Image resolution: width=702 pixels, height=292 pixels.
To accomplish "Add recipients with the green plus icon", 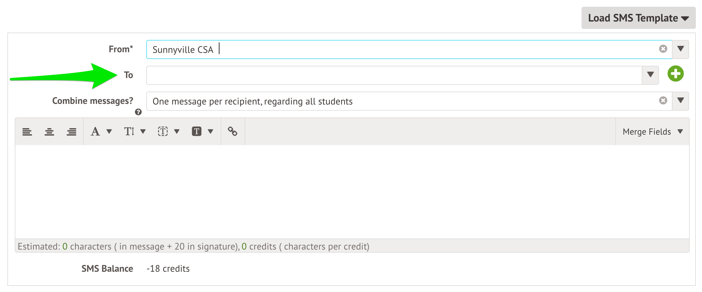I will (x=676, y=74).
